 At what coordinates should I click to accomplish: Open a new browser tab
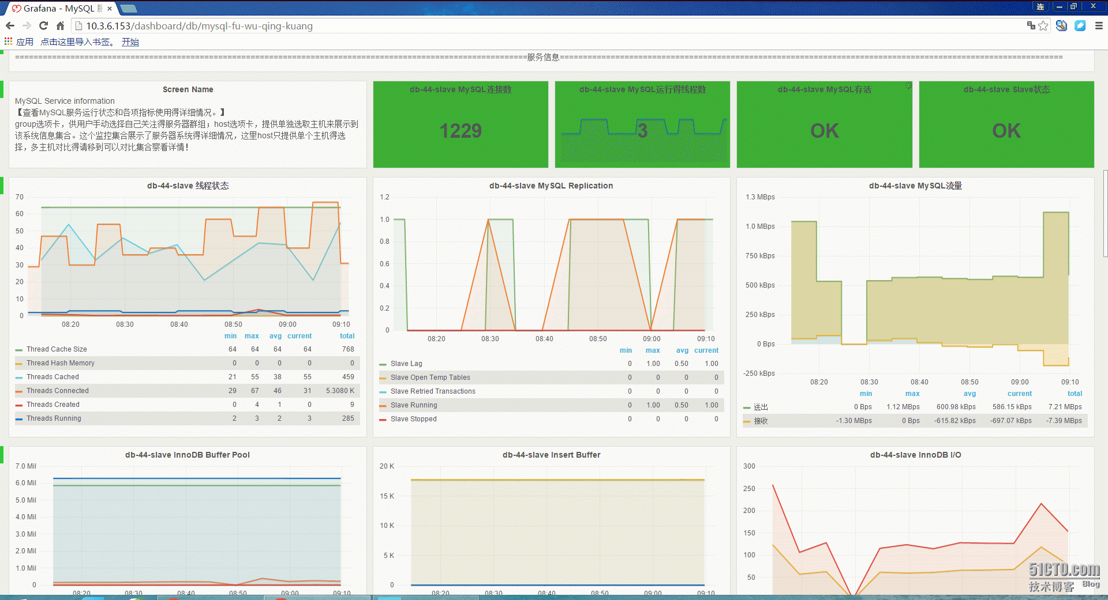128,9
